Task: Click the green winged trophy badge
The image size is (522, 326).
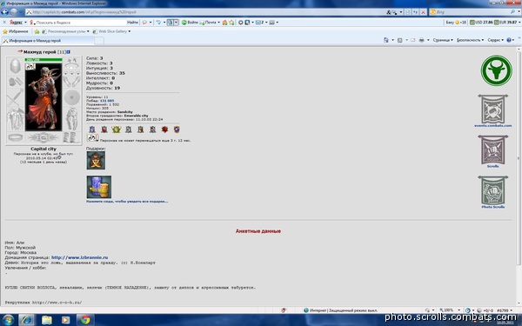Action: pyautogui.click(x=117, y=130)
